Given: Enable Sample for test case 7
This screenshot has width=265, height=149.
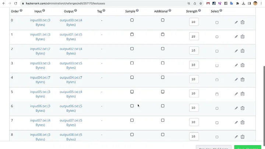Looking at the screenshot, I should click(x=132, y=120).
